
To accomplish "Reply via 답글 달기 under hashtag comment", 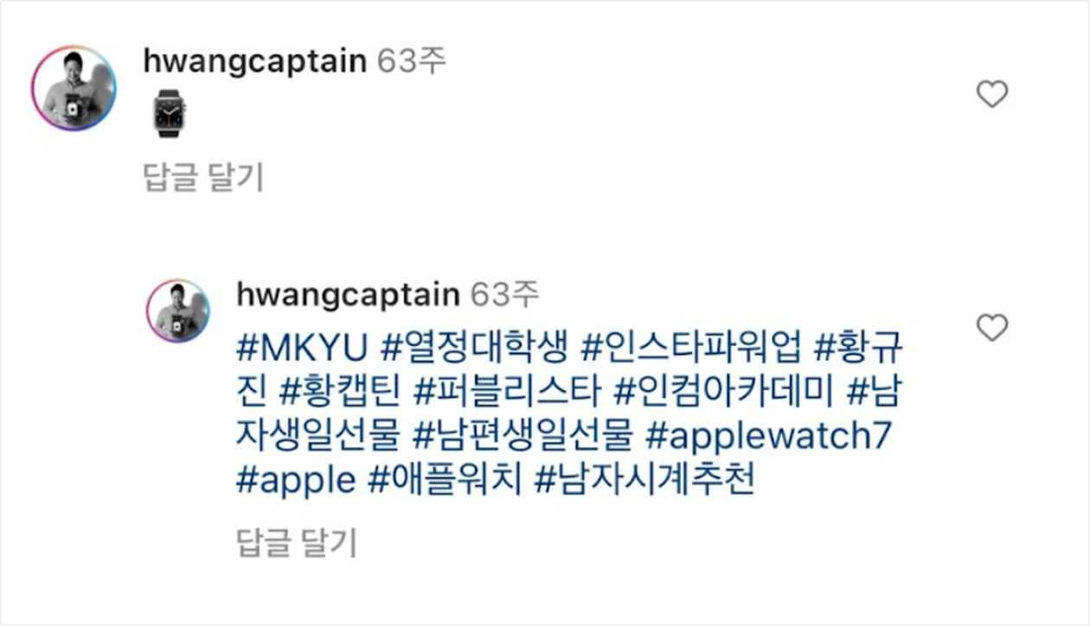I will [296, 544].
